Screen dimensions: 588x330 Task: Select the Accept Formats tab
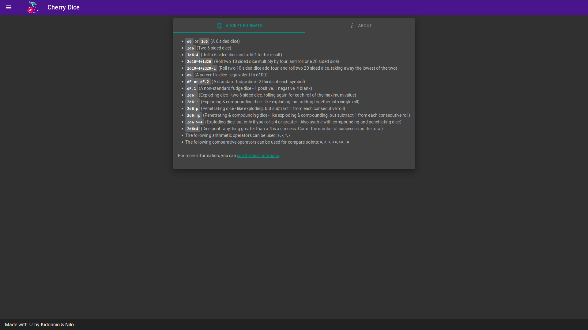[x=239, y=26]
